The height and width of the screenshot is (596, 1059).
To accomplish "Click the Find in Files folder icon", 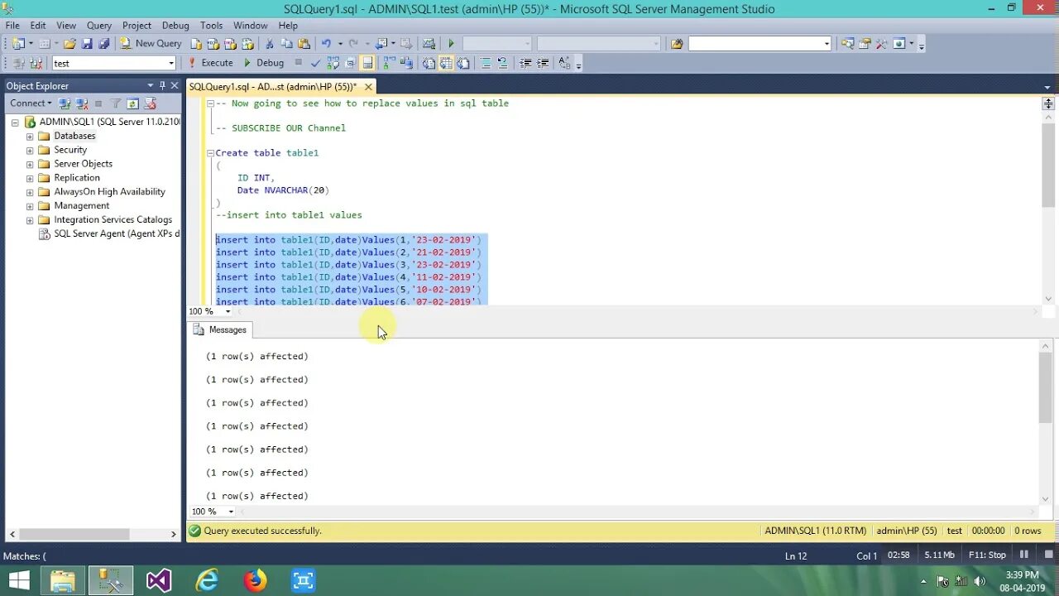I will 677,43.
